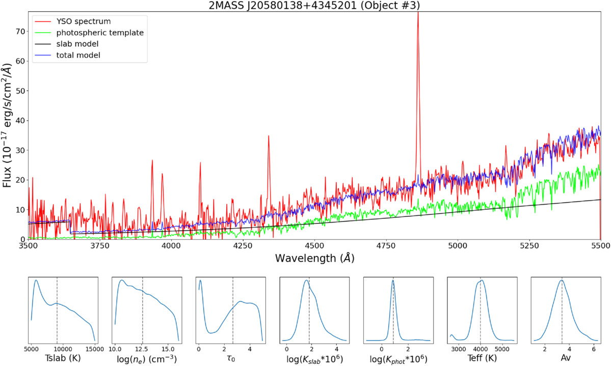This screenshot has width=611, height=366.
Task: Select the 'photospheric template' legend label
Action: pos(100,33)
